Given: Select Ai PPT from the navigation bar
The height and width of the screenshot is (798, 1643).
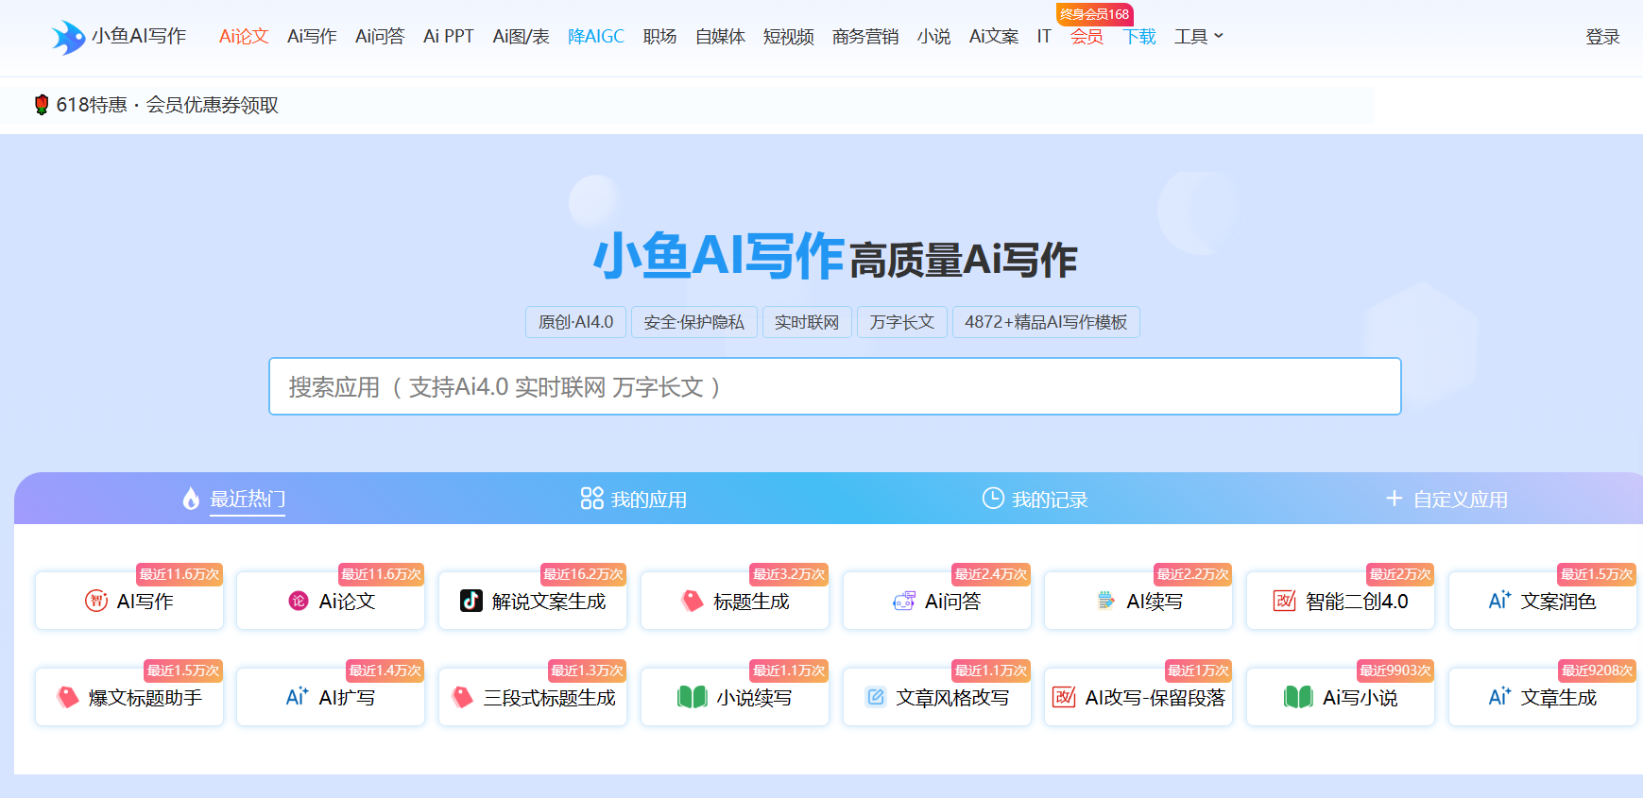Looking at the screenshot, I should pyautogui.click(x=448, y=37).
